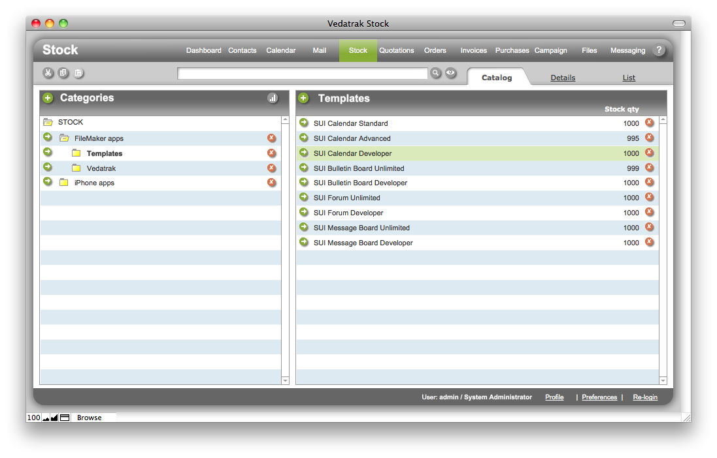
Task: Toggle the status toolbar icon
Action: pyautogui.click(x=65, y=418)
